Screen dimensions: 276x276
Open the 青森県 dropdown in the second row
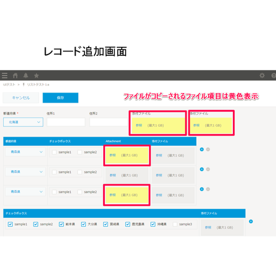[25, 172]
